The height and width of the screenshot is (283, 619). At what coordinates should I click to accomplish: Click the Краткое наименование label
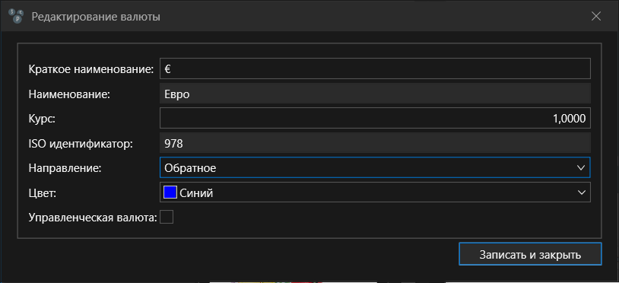[x=91, y=69]
